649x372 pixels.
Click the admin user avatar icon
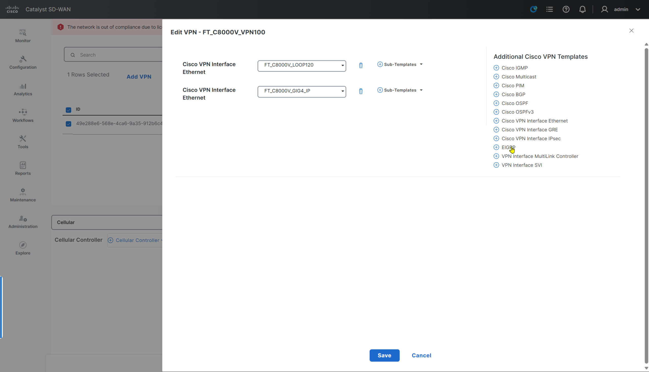[604, 9]
